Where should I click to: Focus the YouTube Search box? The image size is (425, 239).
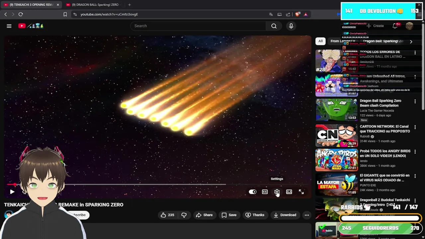click(198, 26)
